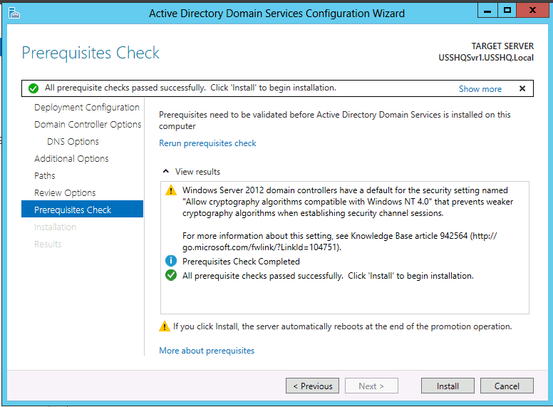The image size is (553, 407).
Task: Open Review Options in sidebar
Action: click(65, 193)
